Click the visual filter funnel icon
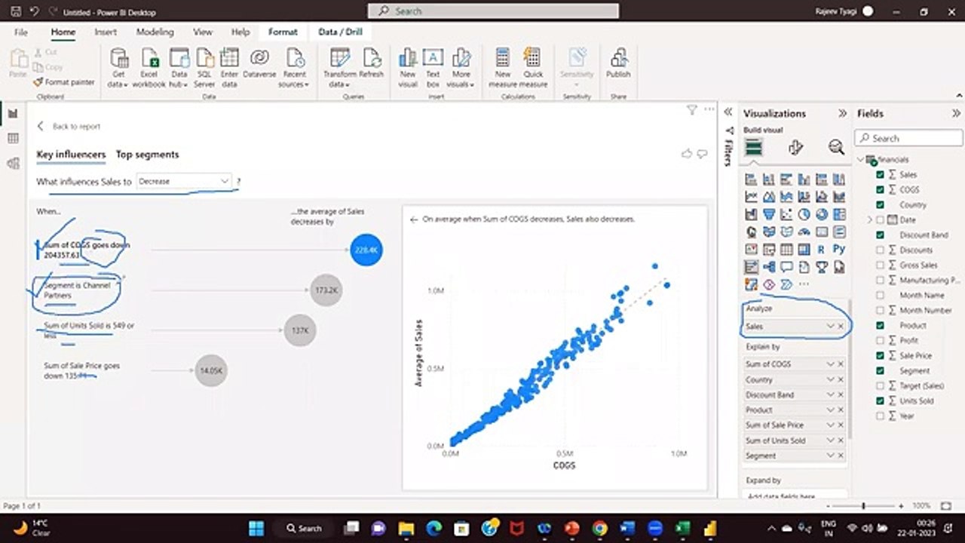Screen dimensions: 965x543 692,110
